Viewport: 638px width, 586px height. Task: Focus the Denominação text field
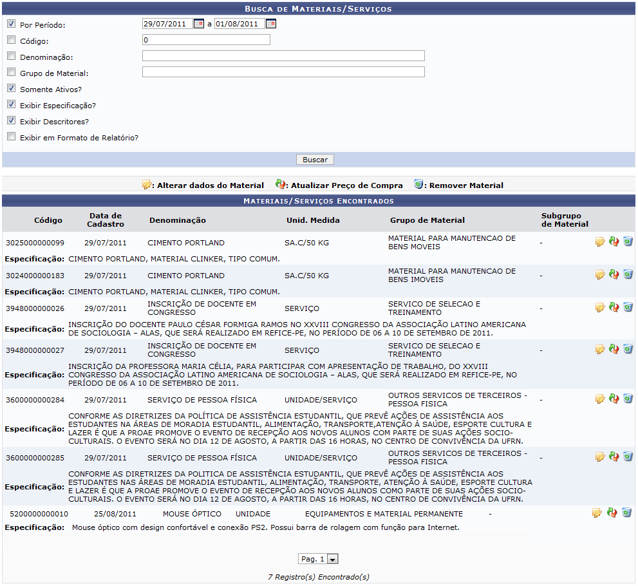pyautogui.click(x=283, y=56)
